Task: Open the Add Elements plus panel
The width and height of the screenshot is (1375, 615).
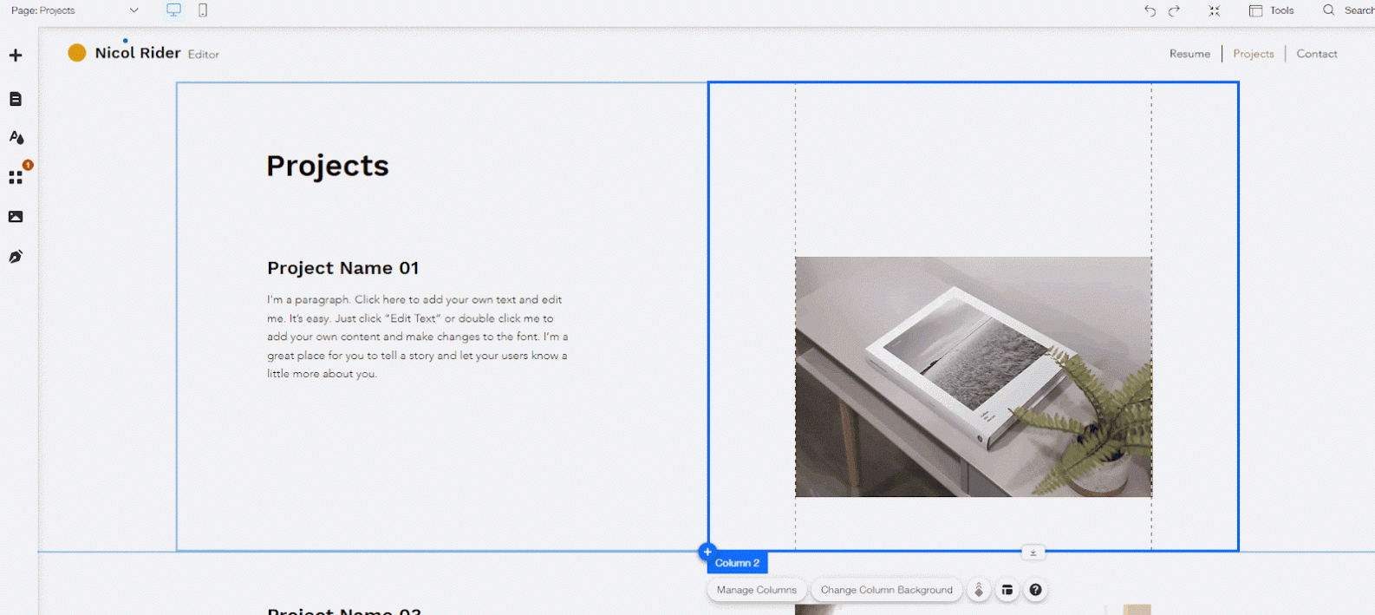Action: [16, 56]
